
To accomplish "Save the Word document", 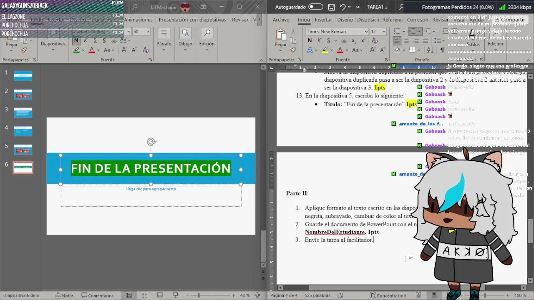I will (331, 7).
